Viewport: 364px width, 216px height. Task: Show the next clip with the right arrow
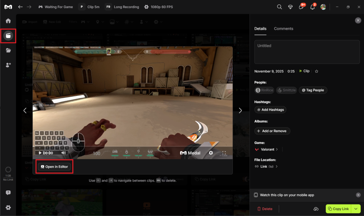(x=240, y=110)
